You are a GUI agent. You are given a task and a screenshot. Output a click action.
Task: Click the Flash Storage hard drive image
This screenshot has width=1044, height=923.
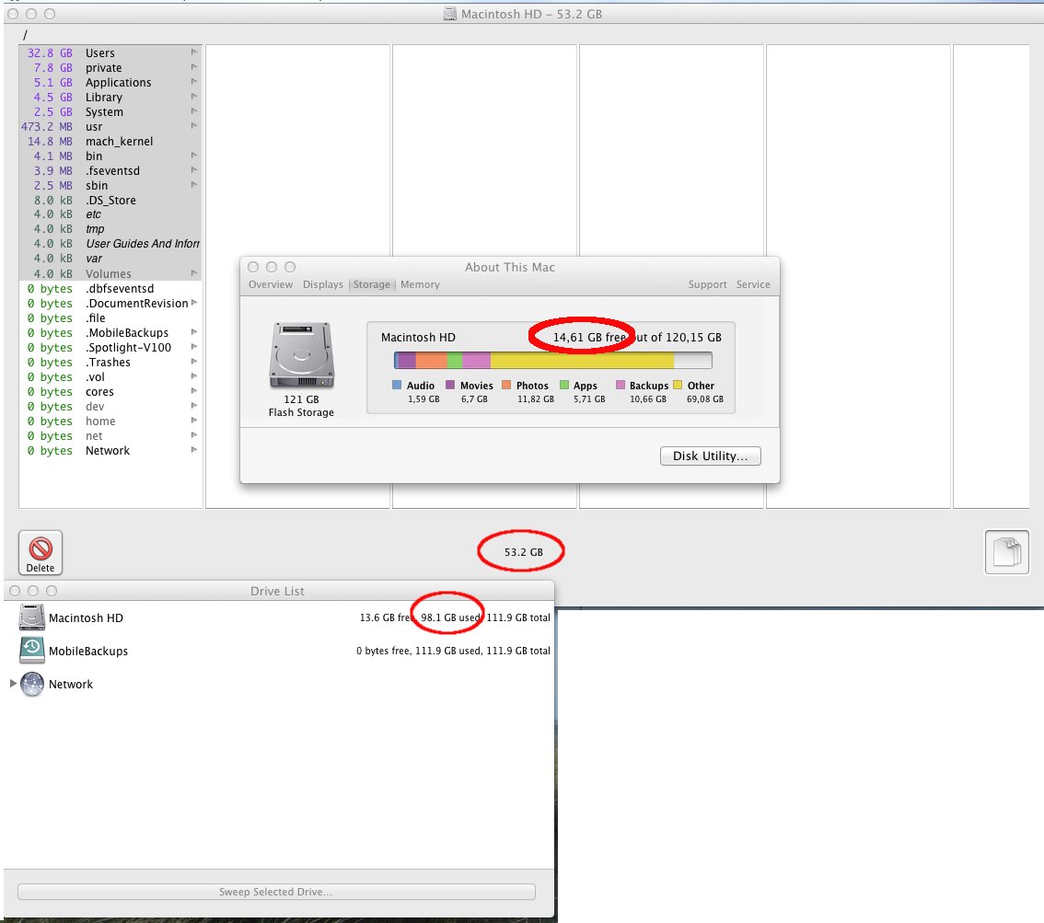301,356
